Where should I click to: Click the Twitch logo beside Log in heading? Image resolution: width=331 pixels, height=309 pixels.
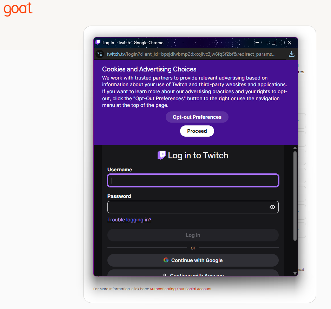[162, 156]
